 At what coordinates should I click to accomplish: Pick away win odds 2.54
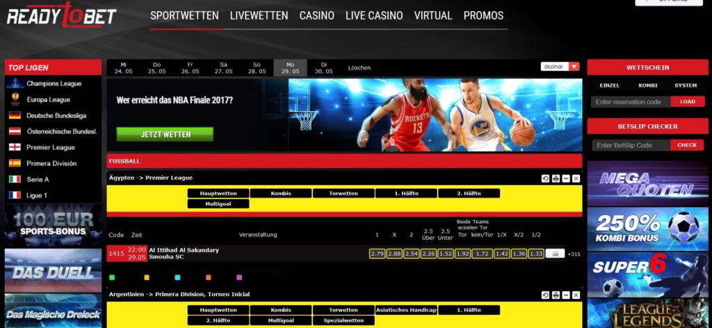pyautogui.click(x=412, y=254)
